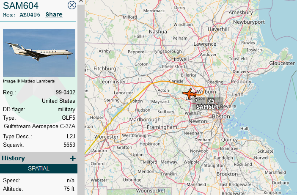This screenshot has width=297, height=195.
Task: Click the squawk code 5653 value
Action: 69,145
